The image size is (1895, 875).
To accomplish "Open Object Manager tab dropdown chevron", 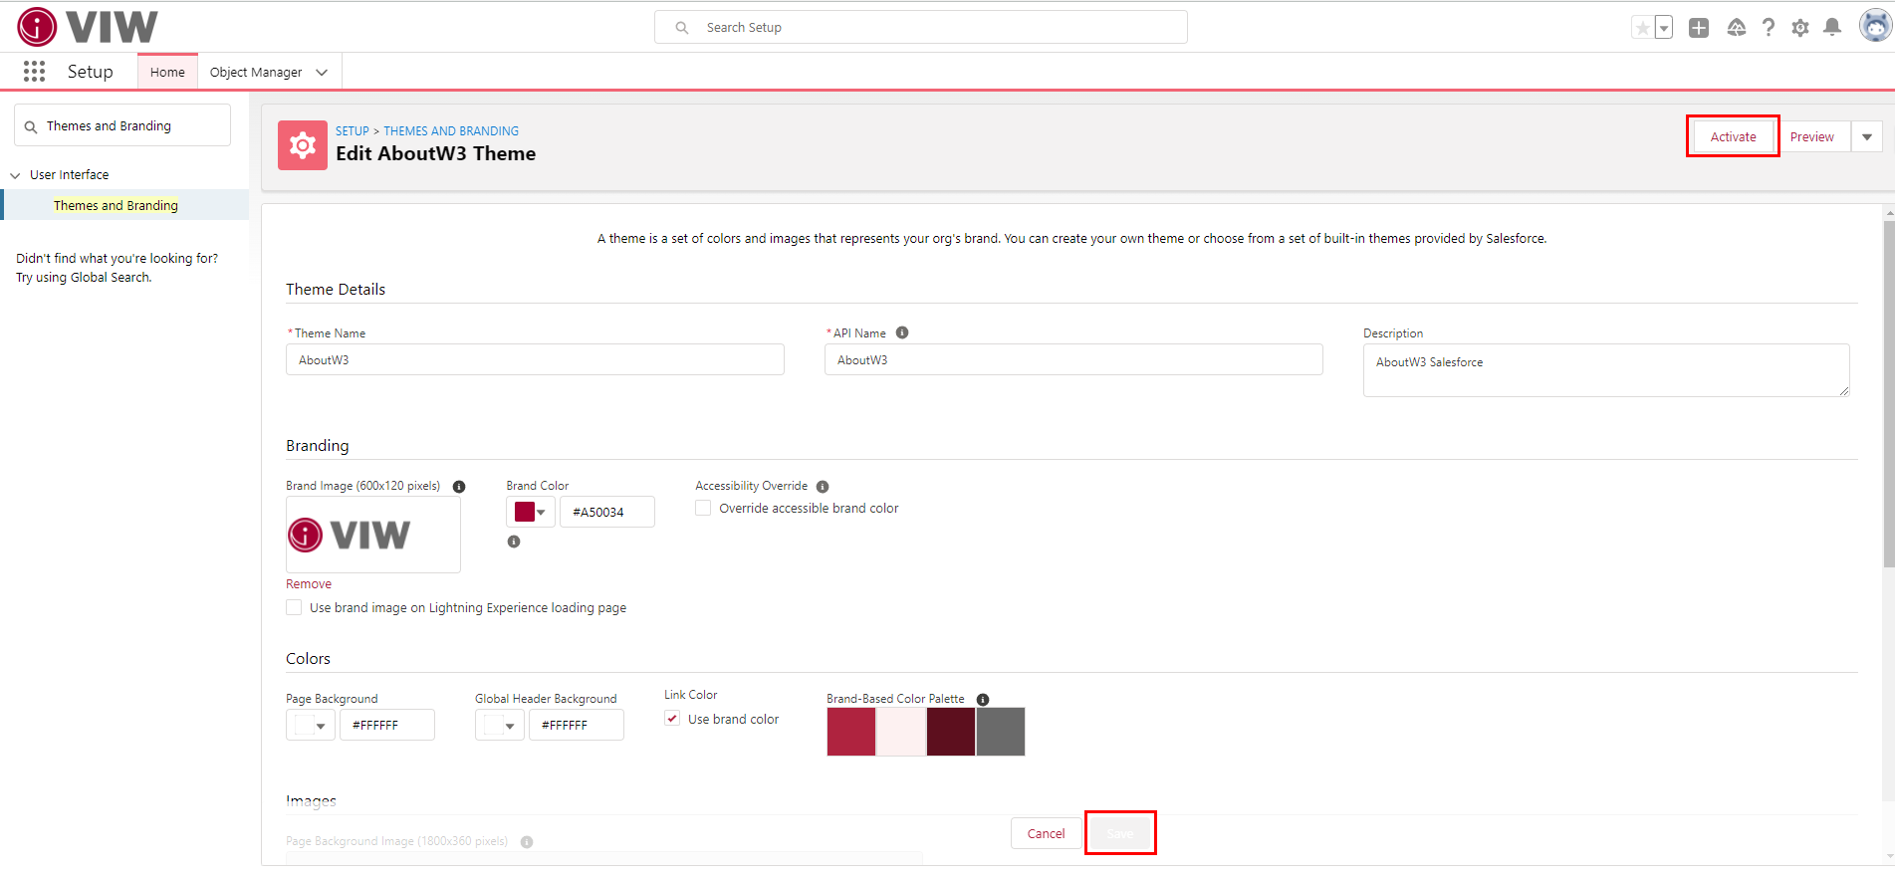I will coord(322,72).
